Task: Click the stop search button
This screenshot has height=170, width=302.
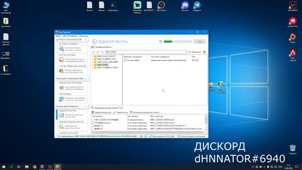Action: tap(200, 42)
